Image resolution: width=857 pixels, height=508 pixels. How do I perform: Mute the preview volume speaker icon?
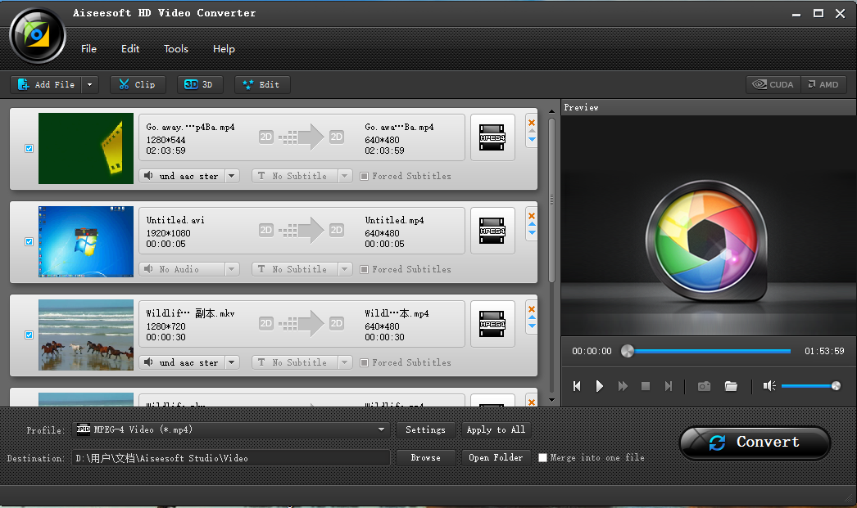coord(769,386)
